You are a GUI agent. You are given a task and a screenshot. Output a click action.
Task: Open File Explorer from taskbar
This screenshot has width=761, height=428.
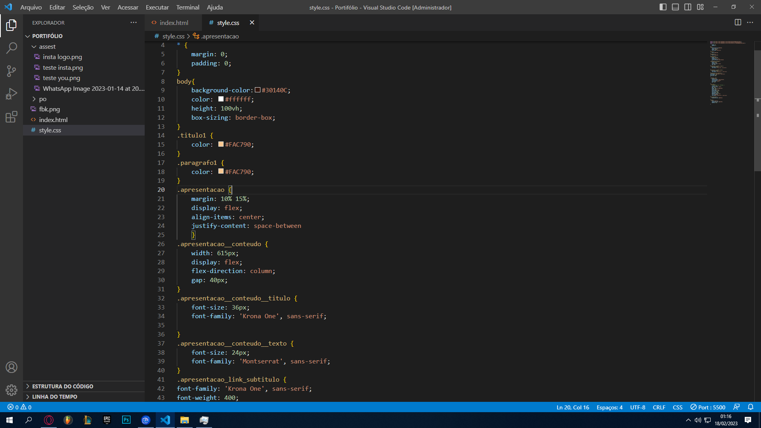point(185,420)
